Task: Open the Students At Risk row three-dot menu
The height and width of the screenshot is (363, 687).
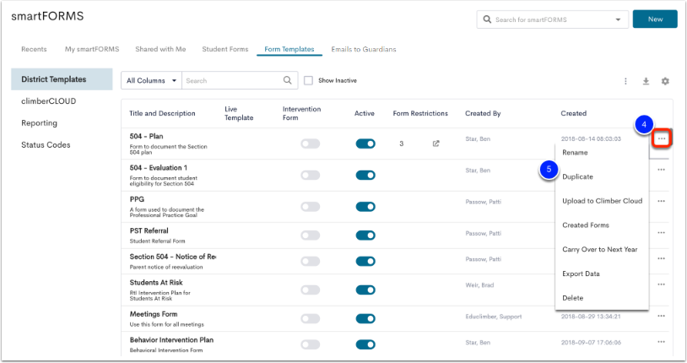Action: (x=661, y=284)
